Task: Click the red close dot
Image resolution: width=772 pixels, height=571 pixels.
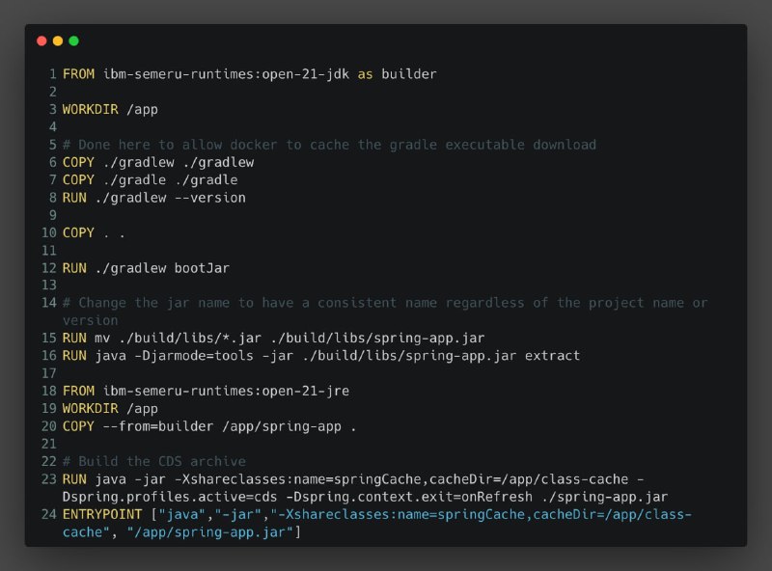Action: tap(41, 41)
